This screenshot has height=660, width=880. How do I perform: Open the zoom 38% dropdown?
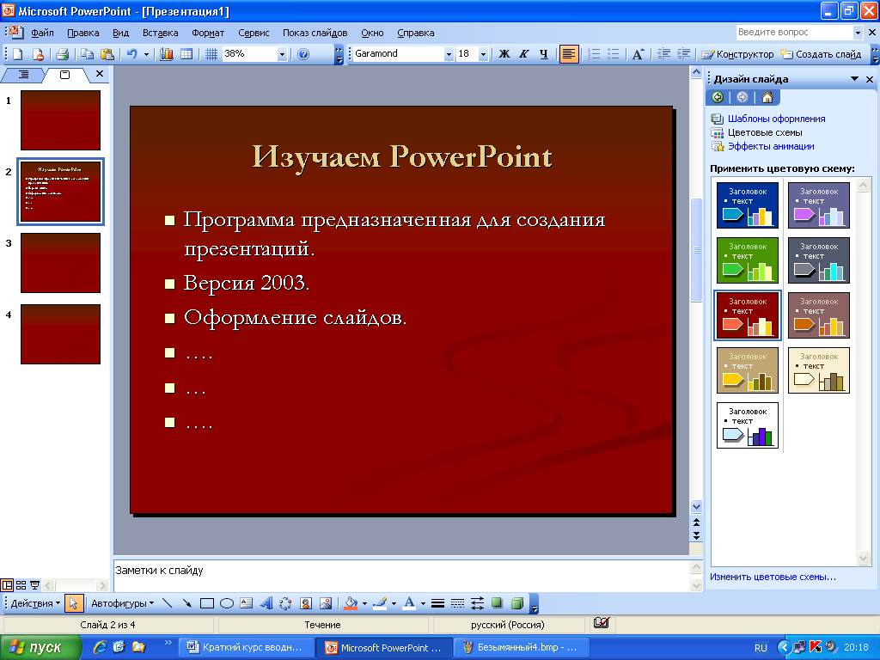(282, 54)
